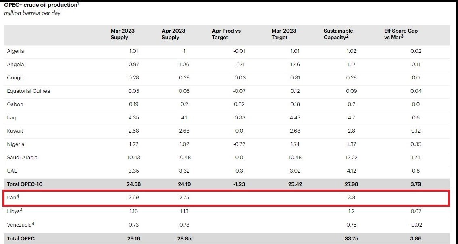The height and width of the screenshot is (244, 458).
Task: Click the Mar-2023 Target column header
Action: click(283, 34)
